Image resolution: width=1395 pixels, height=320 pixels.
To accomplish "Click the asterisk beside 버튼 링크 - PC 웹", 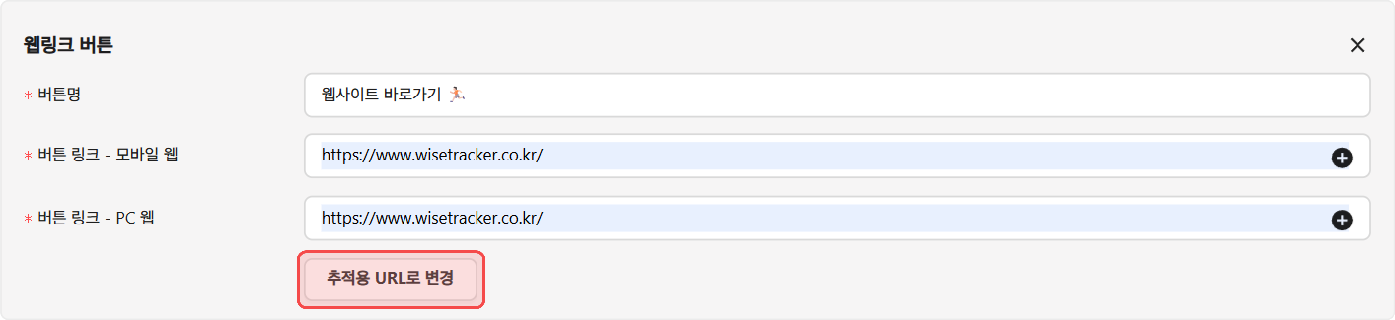I will [28, 219].
